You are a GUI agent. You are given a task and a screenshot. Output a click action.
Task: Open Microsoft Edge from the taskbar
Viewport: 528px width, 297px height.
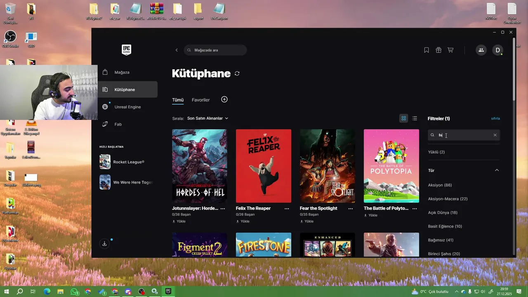[47, 292]
